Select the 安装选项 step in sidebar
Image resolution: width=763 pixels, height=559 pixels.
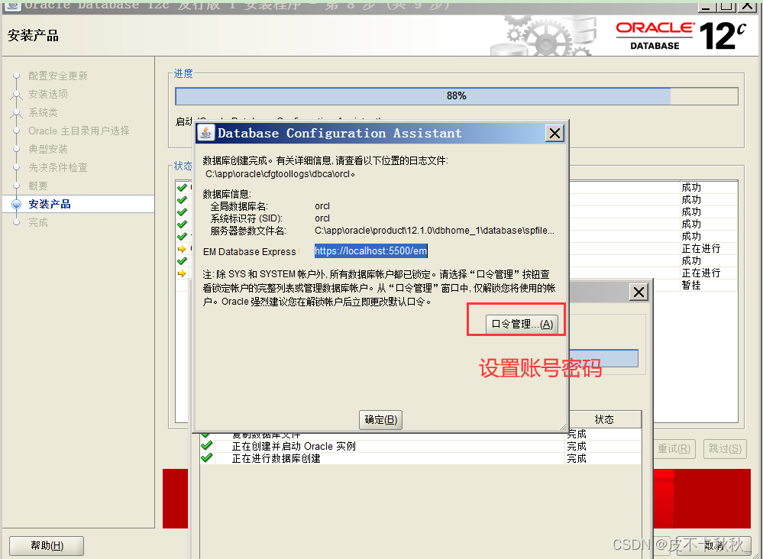tap(48, 94)
